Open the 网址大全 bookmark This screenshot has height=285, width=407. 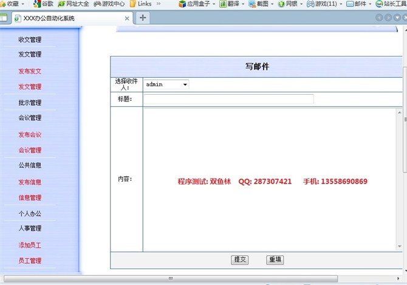[x=74, y=4]
